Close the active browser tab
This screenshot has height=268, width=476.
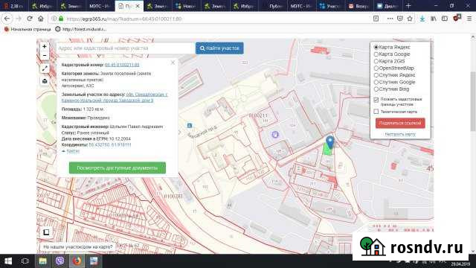(x=138, y=6)
